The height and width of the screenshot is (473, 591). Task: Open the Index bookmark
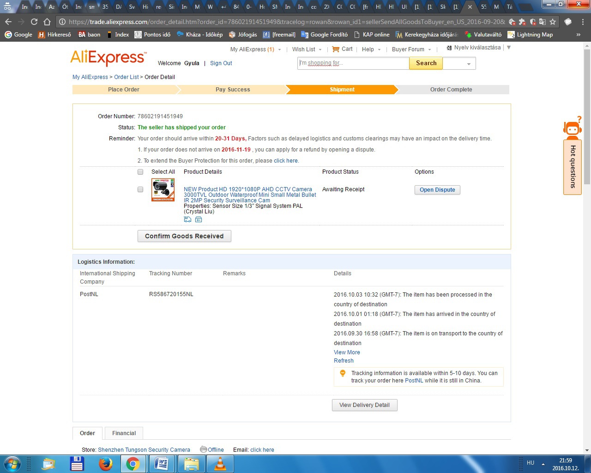coord(118,35)
